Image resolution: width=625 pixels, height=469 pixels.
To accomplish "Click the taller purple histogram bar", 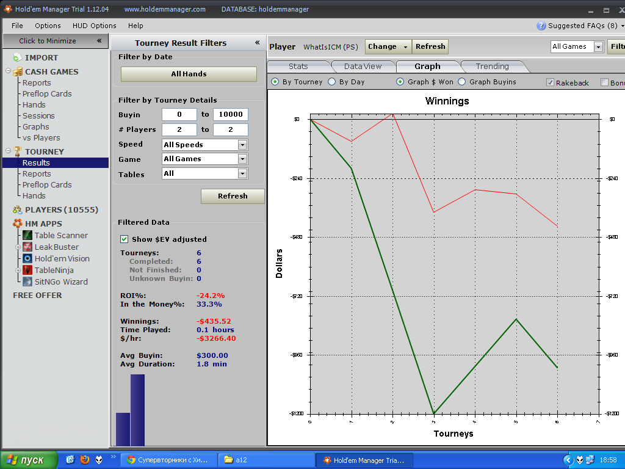I will 137,410.
